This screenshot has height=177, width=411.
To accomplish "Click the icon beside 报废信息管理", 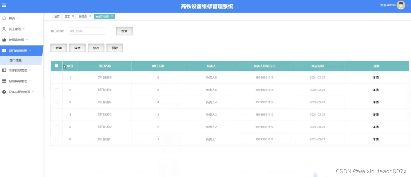I will tap(4, 81).
